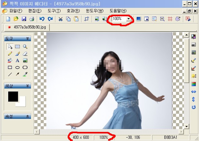Screen dimensions: 199x141
Task: Apply brightness effect with the sun icon
Action: coord(194,76)
